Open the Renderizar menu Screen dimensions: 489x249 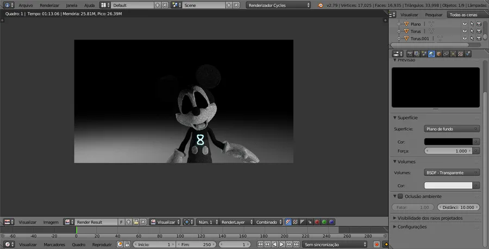tap(49, 5)
